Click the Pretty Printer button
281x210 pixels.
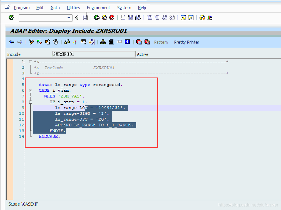tap(187, 42)
